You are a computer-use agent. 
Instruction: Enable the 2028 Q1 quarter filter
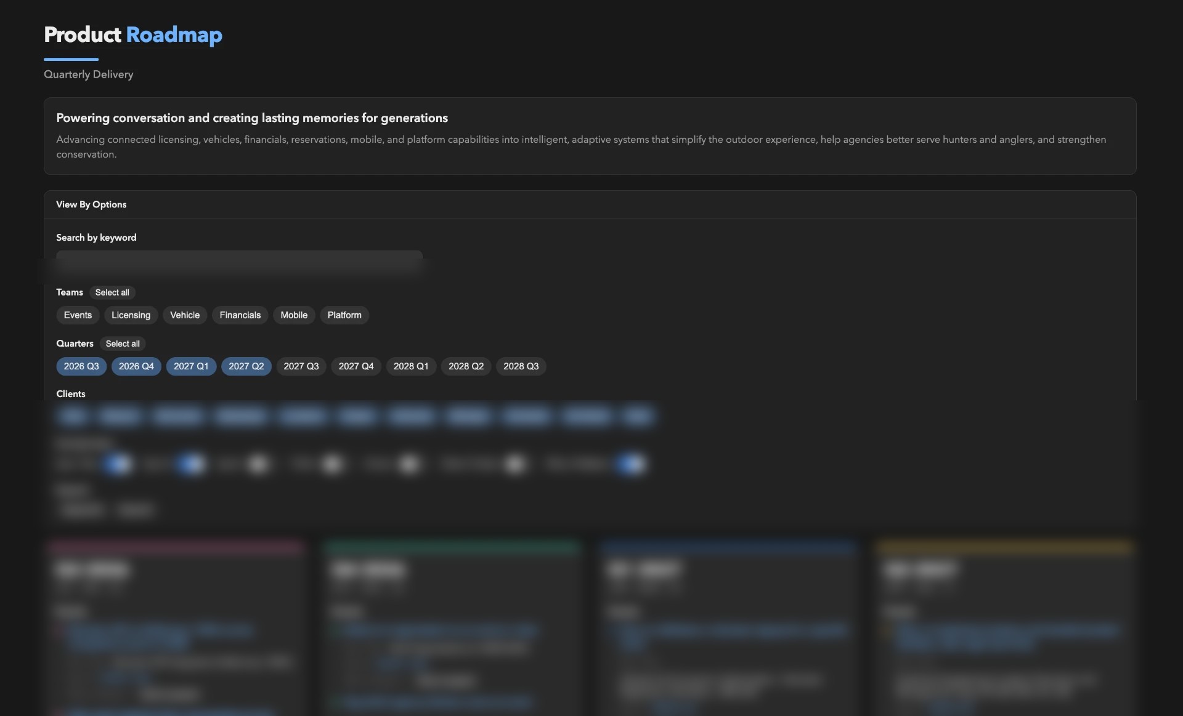pos(411,366)
